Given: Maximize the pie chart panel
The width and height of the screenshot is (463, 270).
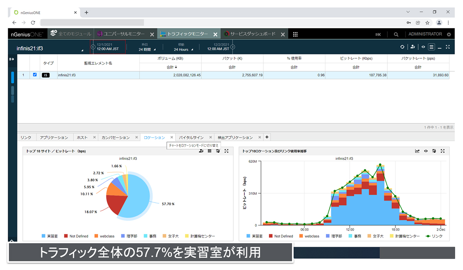Looking at the screenshot, I should tap(226, 151).
